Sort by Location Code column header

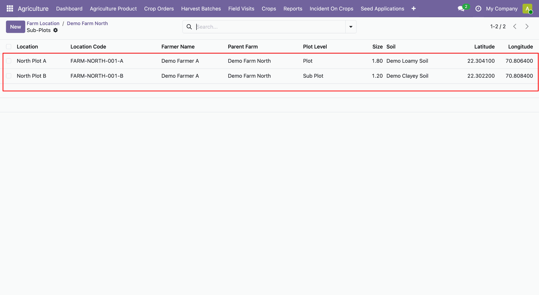(x=88, y=47)
